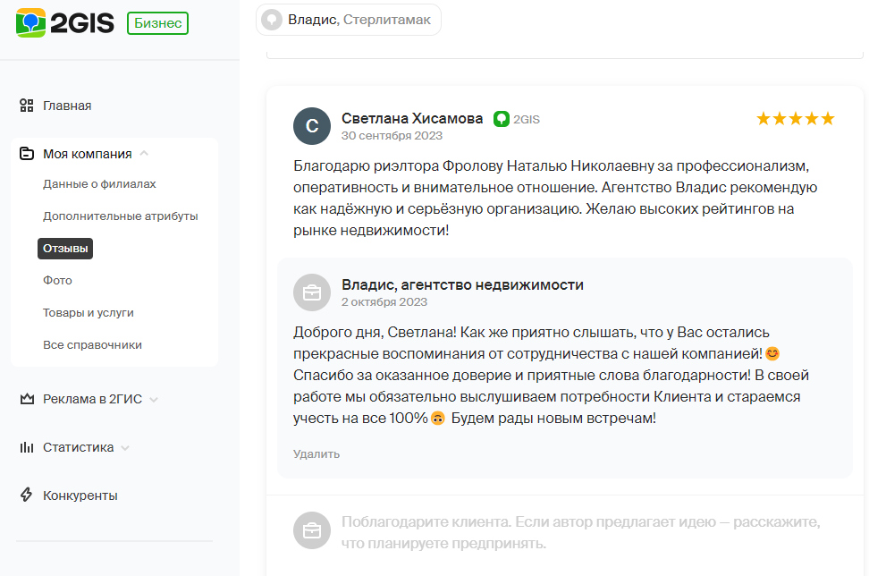
Task: Open Все справочники
Action: pyautogui.click(x=93, y=345)
